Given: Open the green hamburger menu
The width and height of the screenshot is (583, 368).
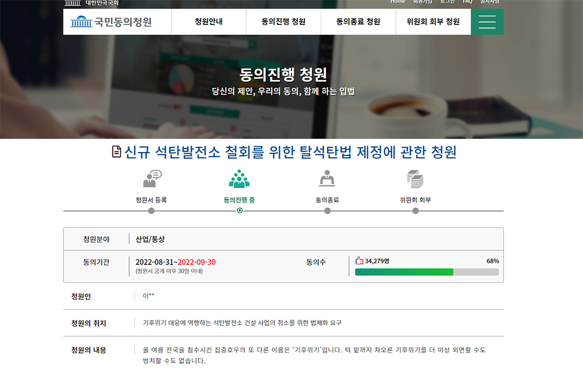Looking at the screenshot, I should click(487, 22).
